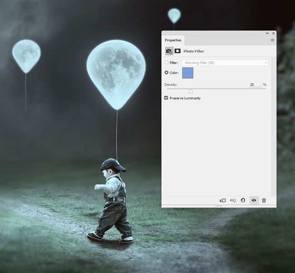Toggle adjustment layer visibility eye icon
The width and height of the screenshot is (295, 273).
(254, 200)
